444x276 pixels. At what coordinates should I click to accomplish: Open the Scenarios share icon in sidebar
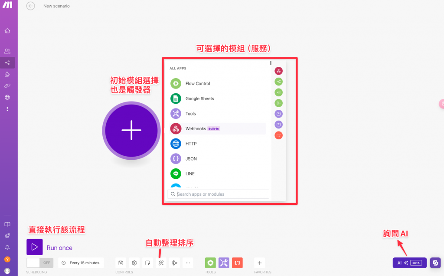7,62
